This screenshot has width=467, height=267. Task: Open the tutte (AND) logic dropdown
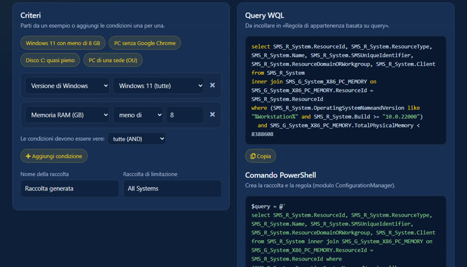coord(137,139)
